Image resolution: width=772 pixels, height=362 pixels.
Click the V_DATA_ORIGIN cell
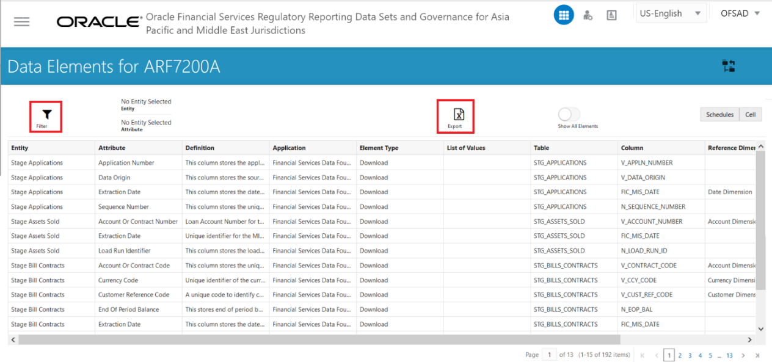point(661,178)
